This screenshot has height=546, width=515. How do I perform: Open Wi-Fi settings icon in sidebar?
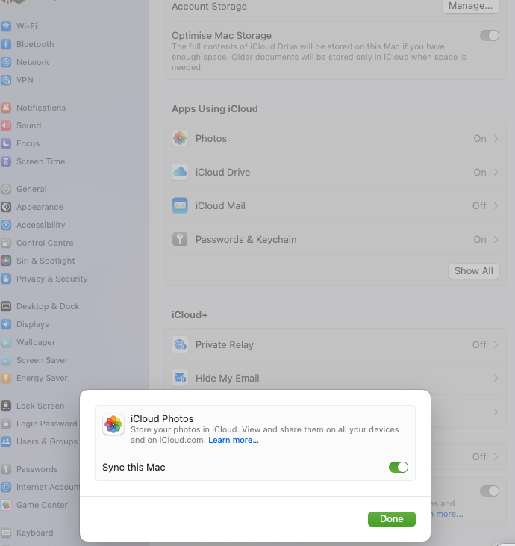pyautogui.click(x=6, y=26)
